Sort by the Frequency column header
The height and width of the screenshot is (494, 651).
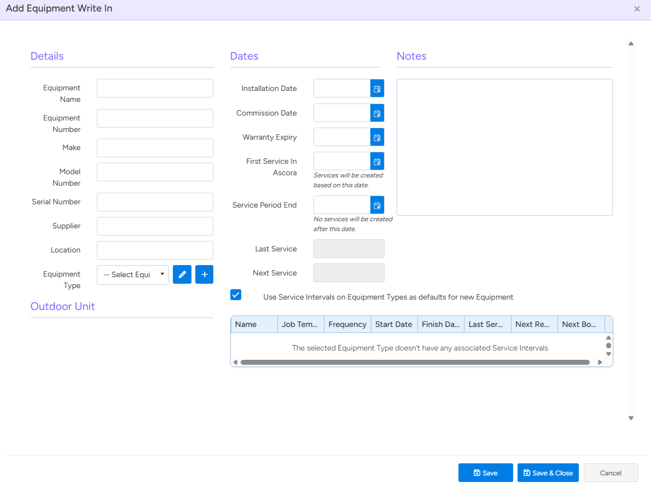347,324
